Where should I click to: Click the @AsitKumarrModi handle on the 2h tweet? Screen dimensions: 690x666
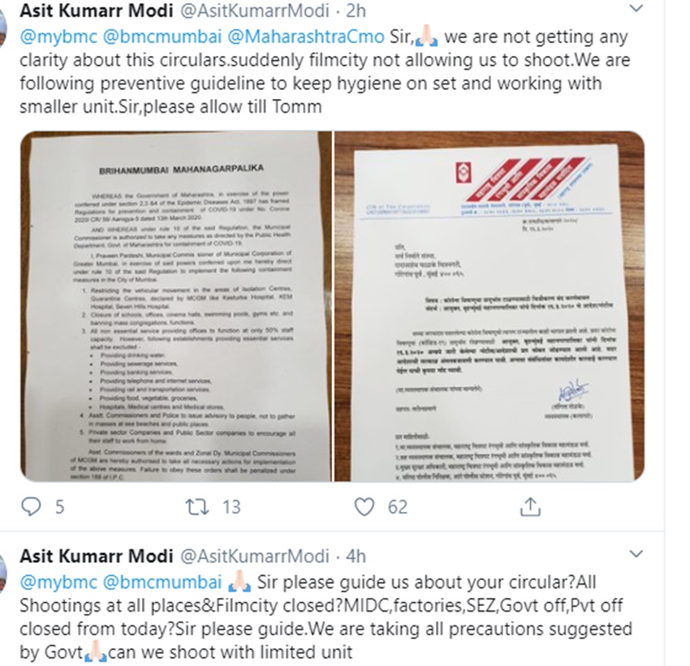(x=253, y=11)
